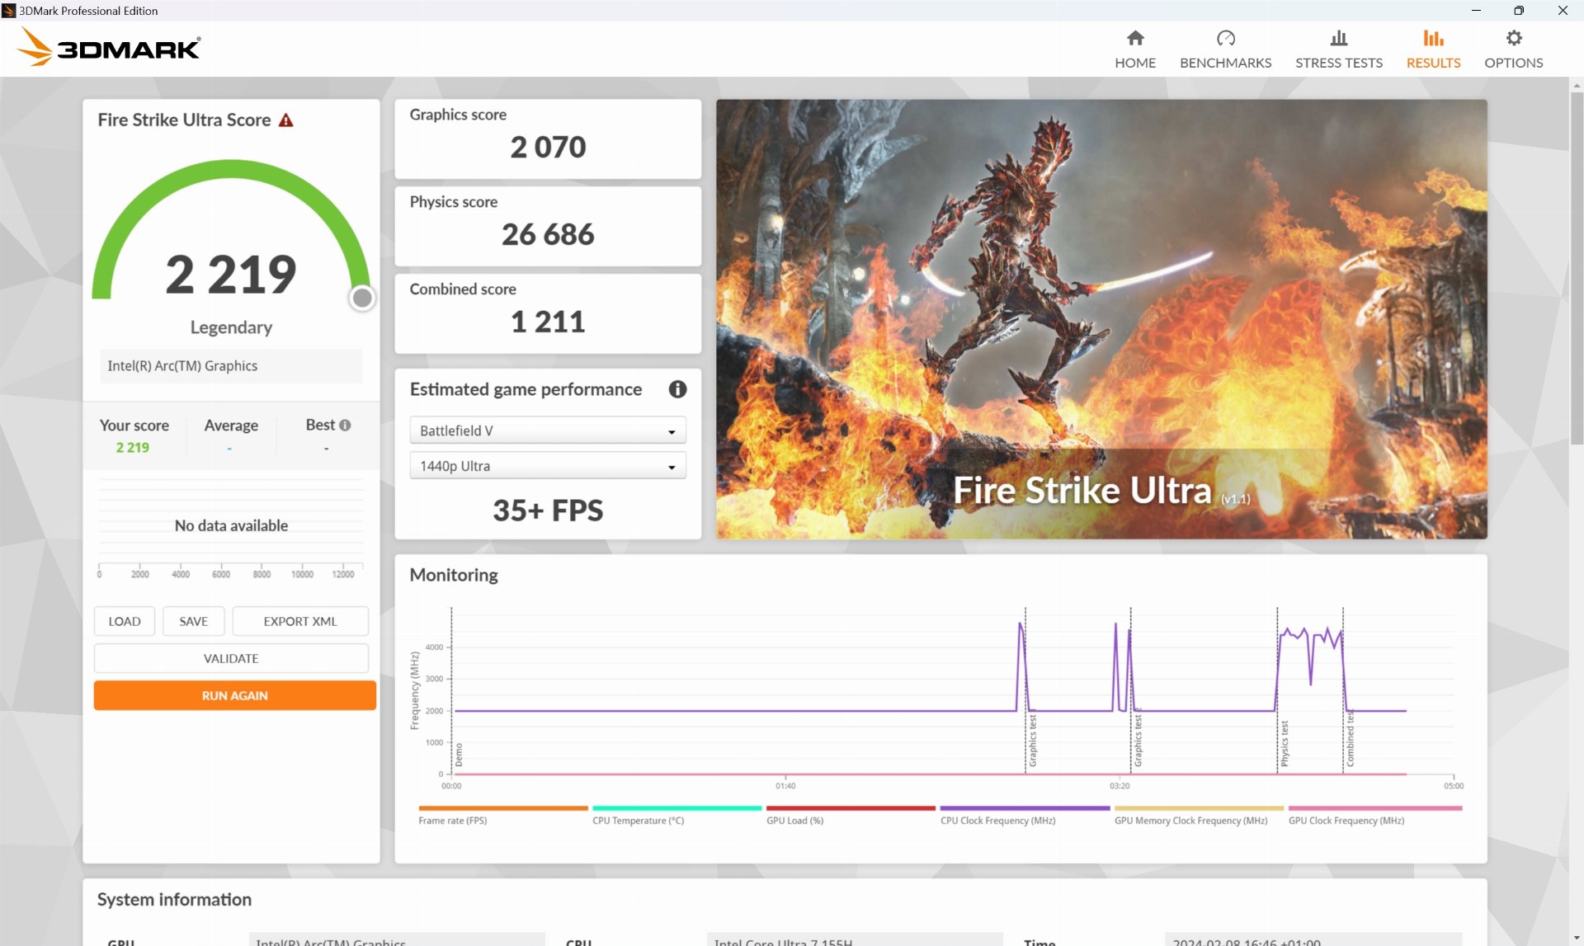The width and height of the screenshot is (1584, 946).
Task: Select the BENCHMARKS tab label
Action: pos(1225,63)
